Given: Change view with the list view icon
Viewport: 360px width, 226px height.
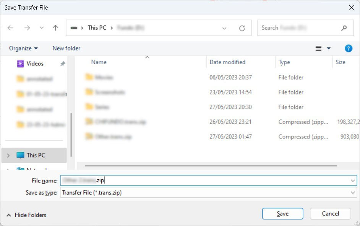Looking at the screenshot, I should (x=318, y=49).
